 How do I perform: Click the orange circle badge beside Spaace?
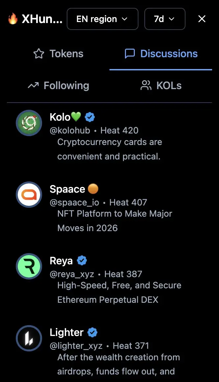93,189
